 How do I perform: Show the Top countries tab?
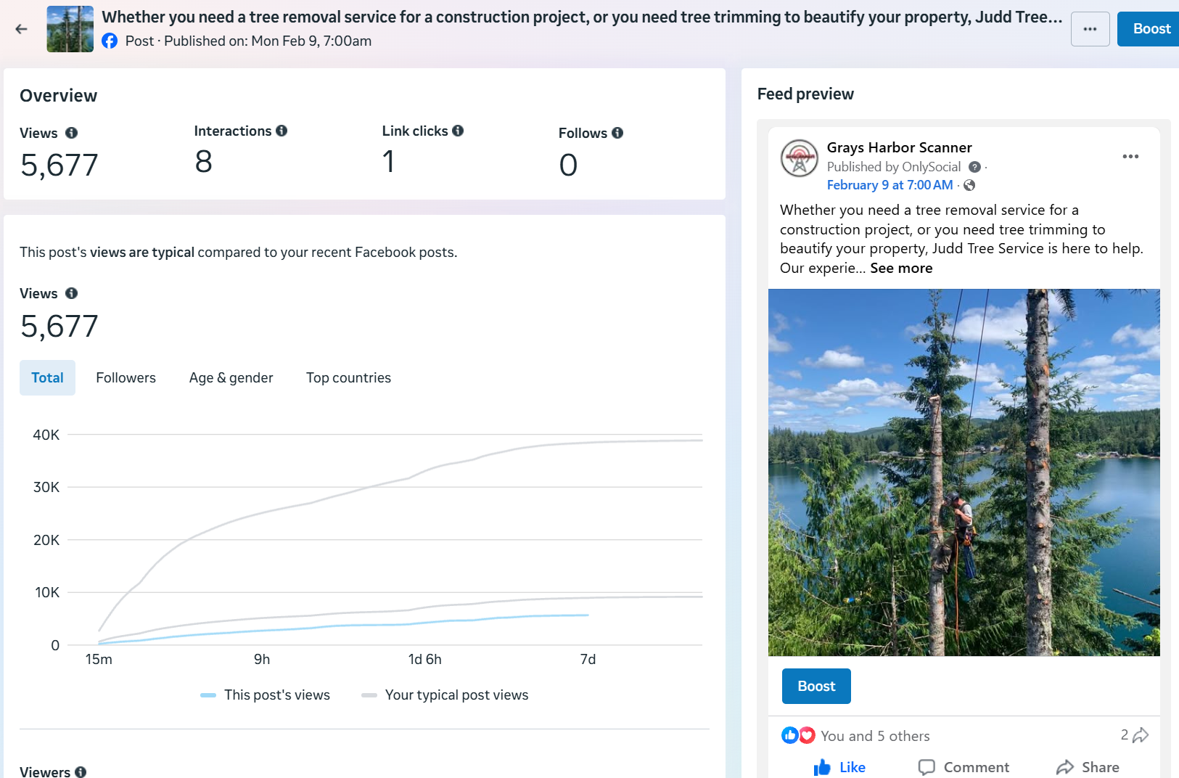pos(348,378)
